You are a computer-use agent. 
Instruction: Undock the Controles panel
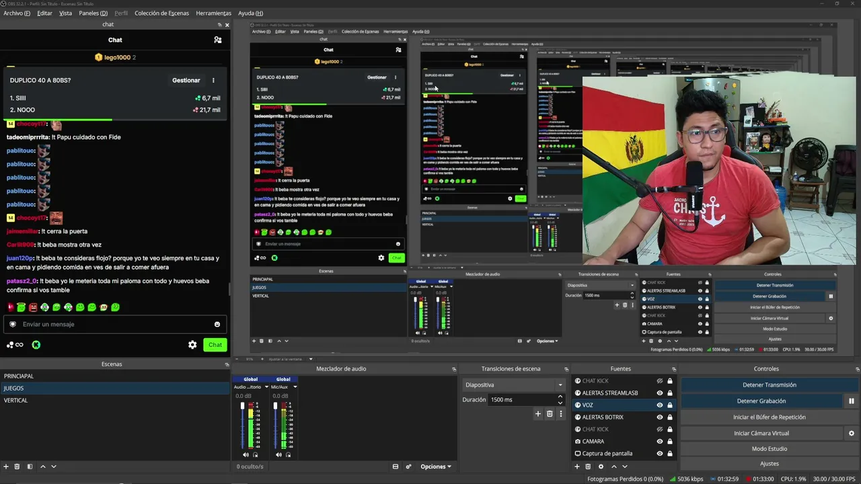857,369
